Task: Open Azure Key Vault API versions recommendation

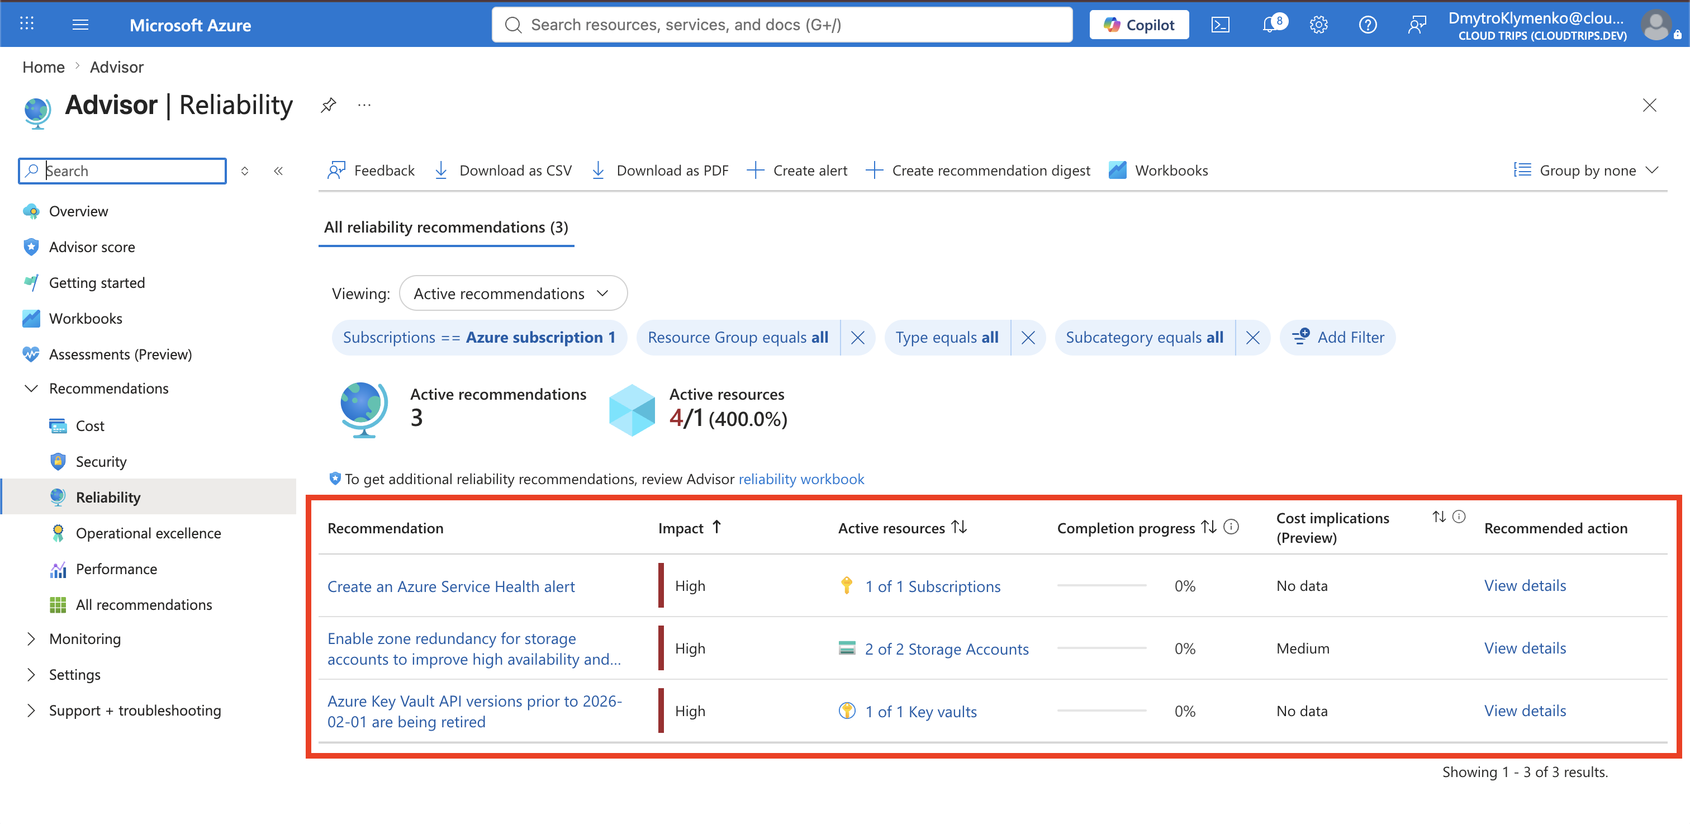Action: pyautogui.click(x=475, y=711)
